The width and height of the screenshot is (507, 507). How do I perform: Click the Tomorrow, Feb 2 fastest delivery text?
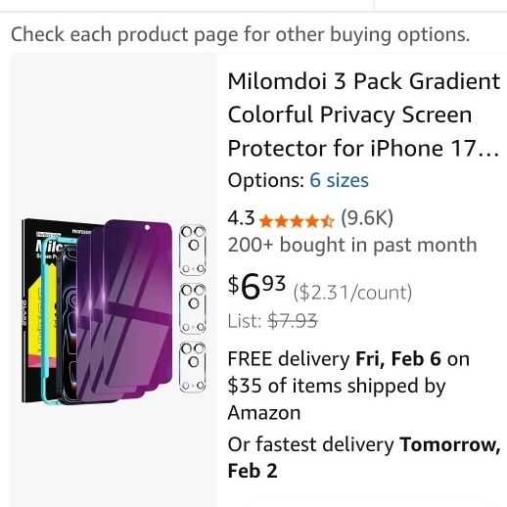(364, 457)
